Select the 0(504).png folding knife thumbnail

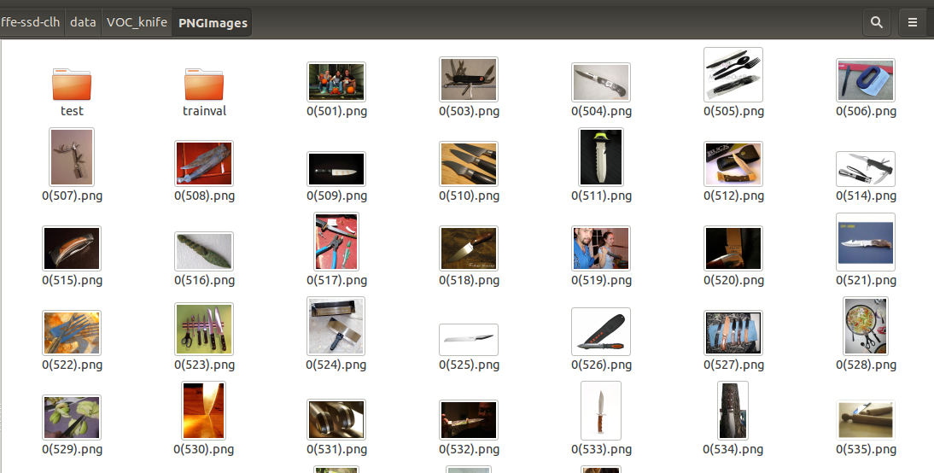pyautogui.click(x=600, y=82)
